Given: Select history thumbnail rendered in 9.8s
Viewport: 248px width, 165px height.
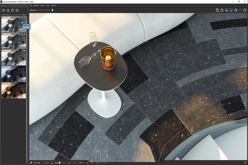Looking at the screenshot, I should click(13, 57).
